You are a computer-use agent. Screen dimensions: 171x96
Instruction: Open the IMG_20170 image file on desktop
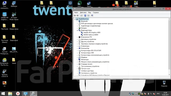(14, 50)
